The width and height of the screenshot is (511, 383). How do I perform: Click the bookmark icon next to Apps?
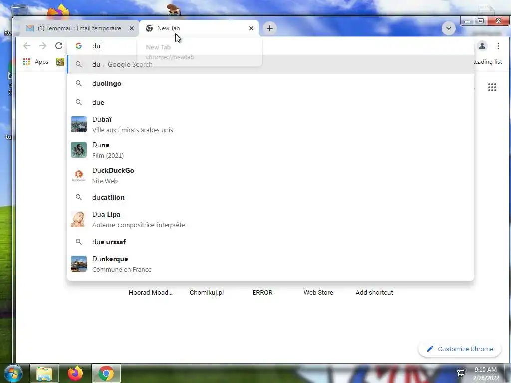[60, 61]
